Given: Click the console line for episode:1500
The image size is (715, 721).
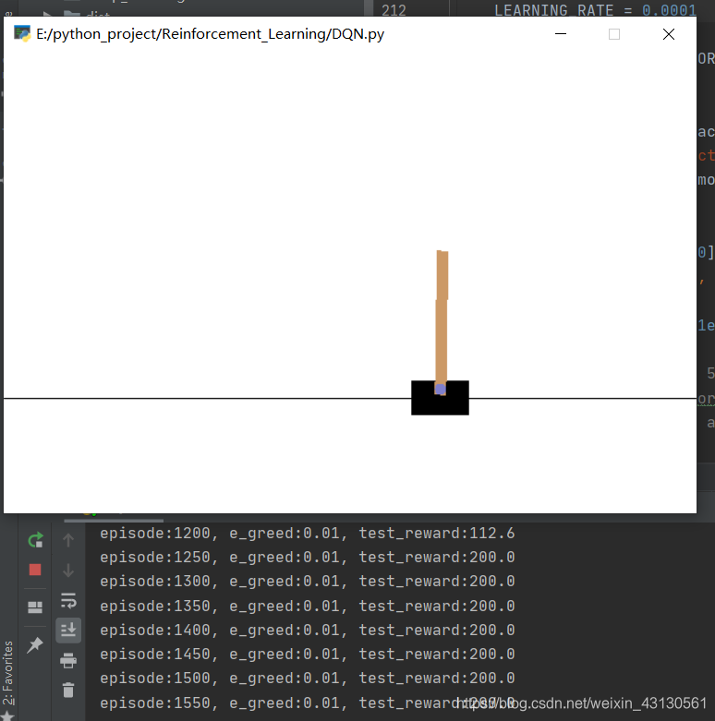Looking at the screenshot, I should click(x=308, y=678).
